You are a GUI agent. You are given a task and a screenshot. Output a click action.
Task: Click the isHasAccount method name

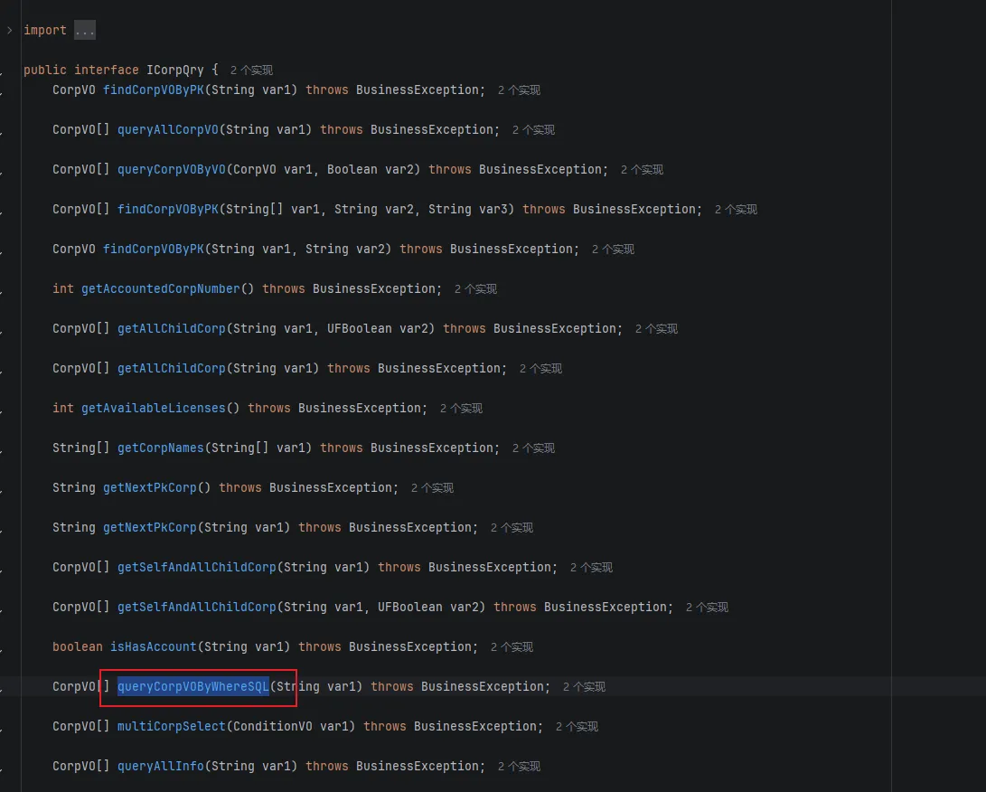pyautogui.click(x=153, y=647)
